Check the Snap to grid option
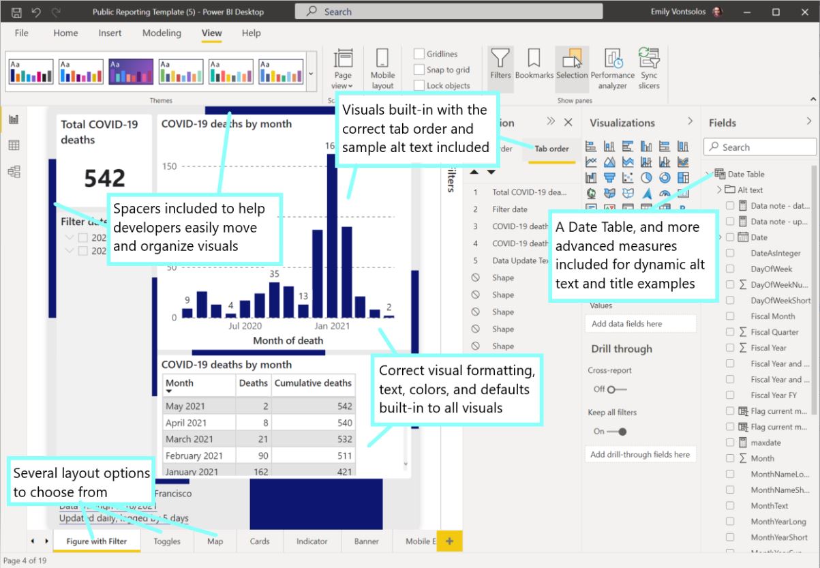 tap(419, 69)
